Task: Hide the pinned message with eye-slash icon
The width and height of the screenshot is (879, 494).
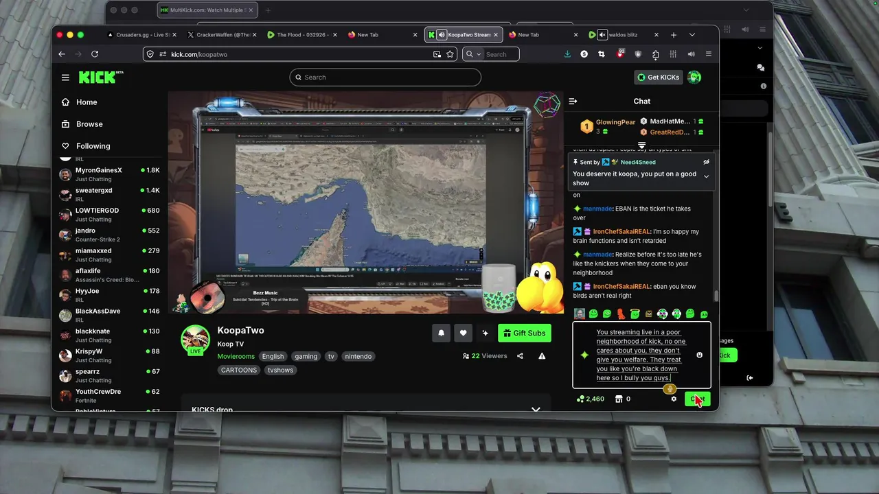Action: coord(706,162)
